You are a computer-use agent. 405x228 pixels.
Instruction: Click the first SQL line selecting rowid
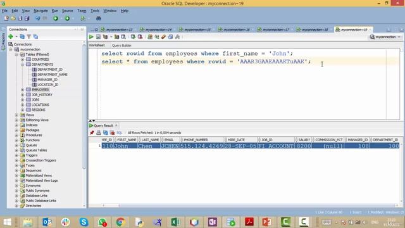click(x=197, y=53)
